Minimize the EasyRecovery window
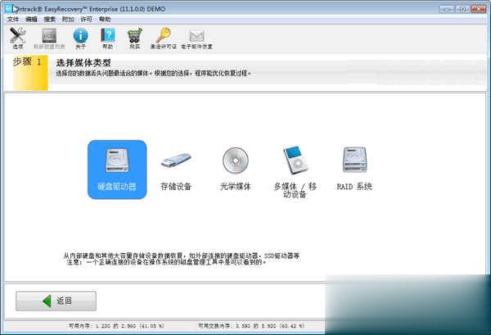 446,9
